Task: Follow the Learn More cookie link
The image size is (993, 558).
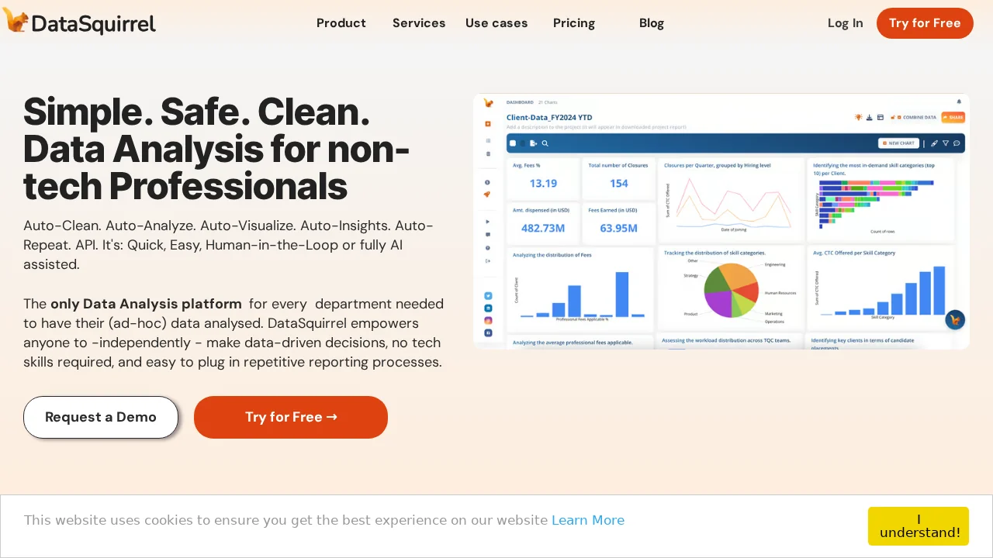Action: 588,520
